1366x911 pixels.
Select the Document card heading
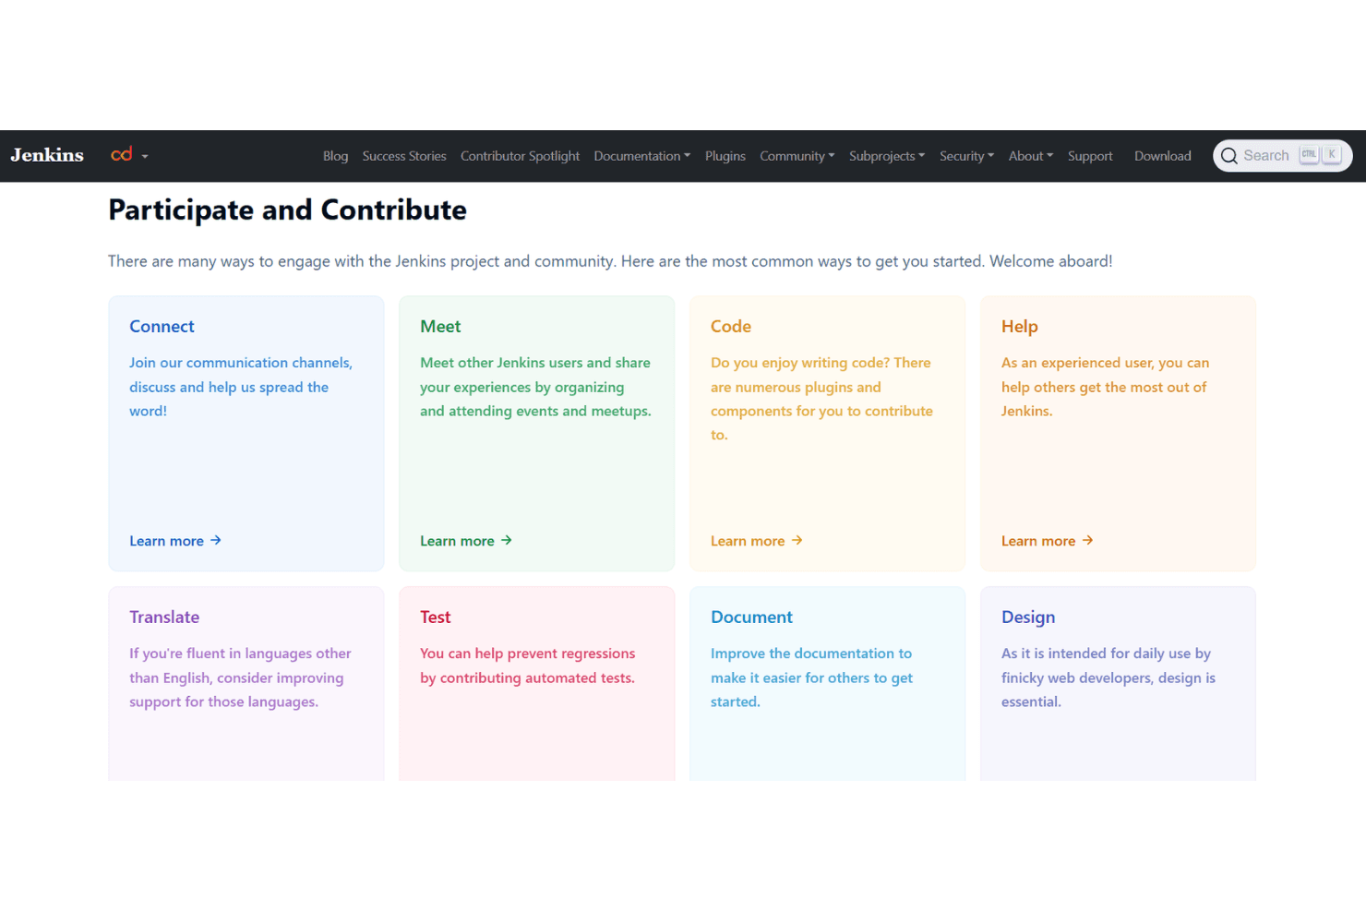pyautogui.click(x=751, y=617)
